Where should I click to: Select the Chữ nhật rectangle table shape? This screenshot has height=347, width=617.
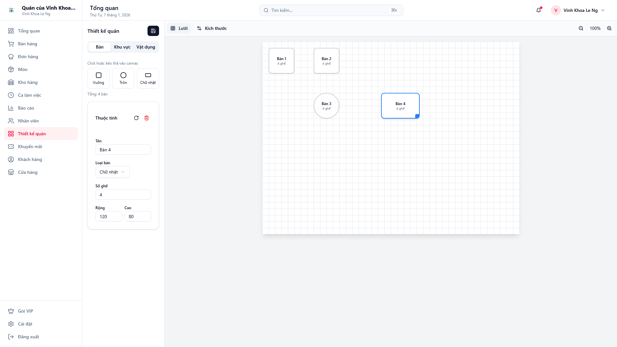(148, 78)
